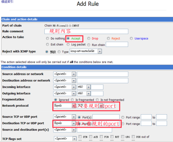The height and width of the screenshot is (142, 173).
Task: Open Network protocol Equals dropdown
Action: [65, 106]
